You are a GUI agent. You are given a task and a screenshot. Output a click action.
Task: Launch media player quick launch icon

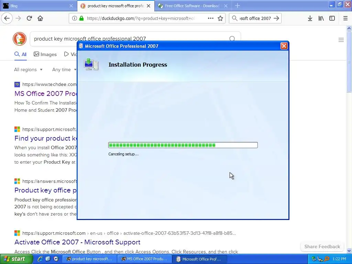click(x=56, y=259)
